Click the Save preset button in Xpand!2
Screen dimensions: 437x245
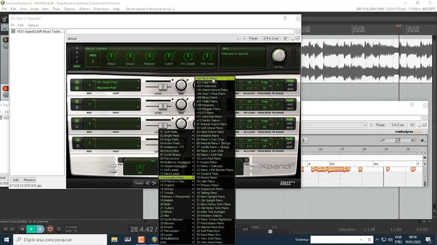pos(139,183)
